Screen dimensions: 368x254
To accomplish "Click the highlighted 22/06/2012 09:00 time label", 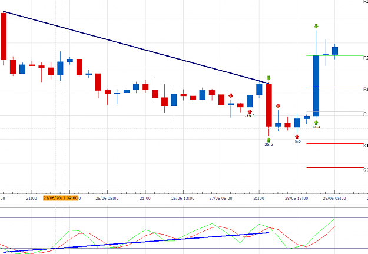I will [x=61, y=198].
